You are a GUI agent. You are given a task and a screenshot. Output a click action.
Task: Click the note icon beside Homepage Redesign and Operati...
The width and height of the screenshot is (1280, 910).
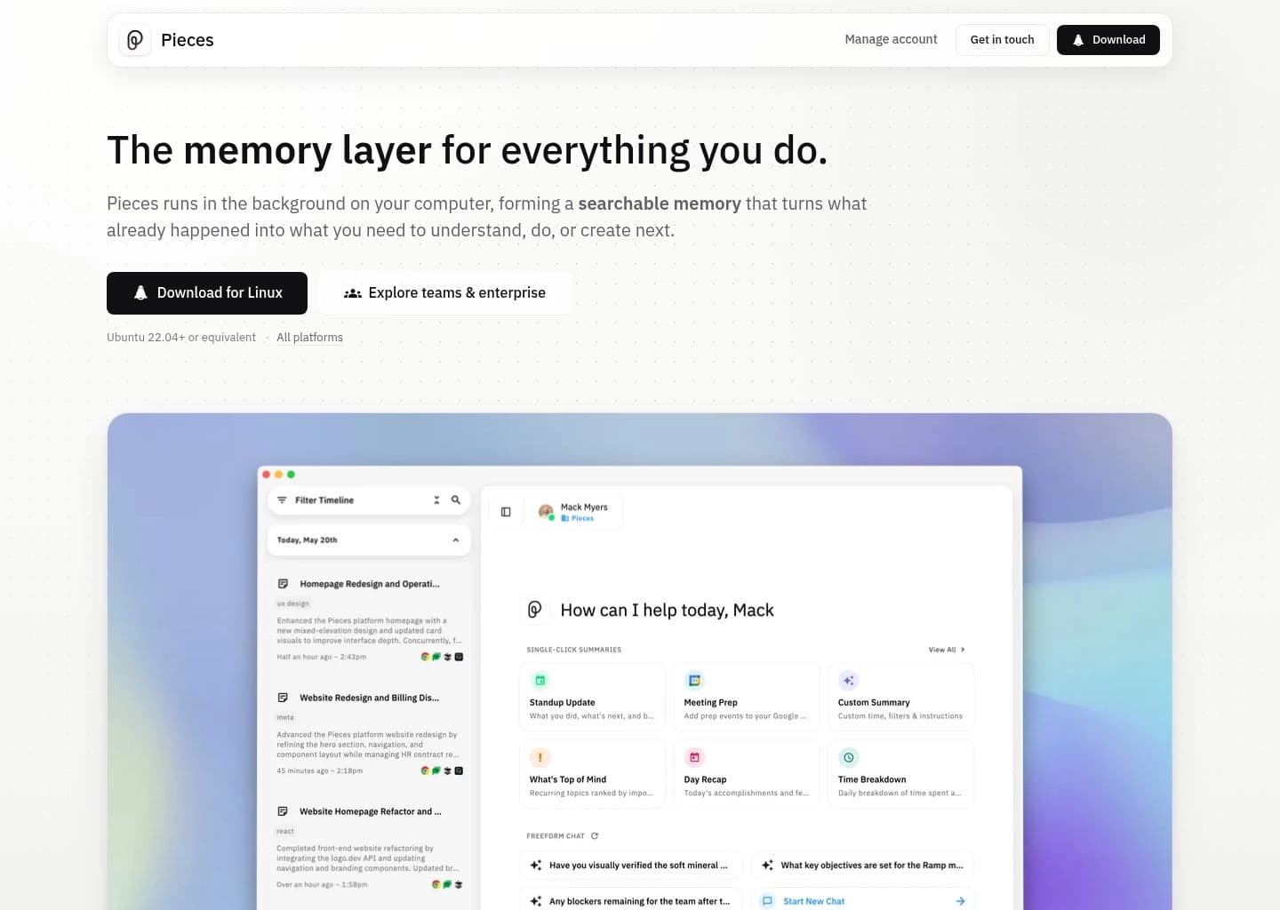click(x=283, y=584)
